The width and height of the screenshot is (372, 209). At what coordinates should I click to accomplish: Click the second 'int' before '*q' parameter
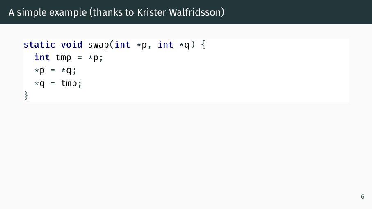point(165,45)
